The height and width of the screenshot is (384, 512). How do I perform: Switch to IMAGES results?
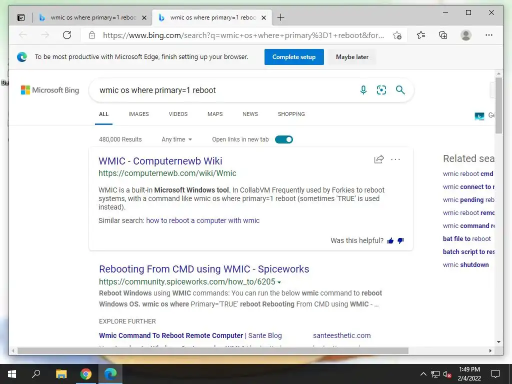point(138,114)
